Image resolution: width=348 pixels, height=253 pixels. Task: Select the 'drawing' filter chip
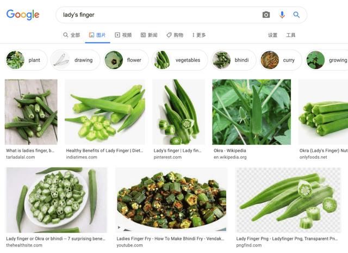coord(75,60)
